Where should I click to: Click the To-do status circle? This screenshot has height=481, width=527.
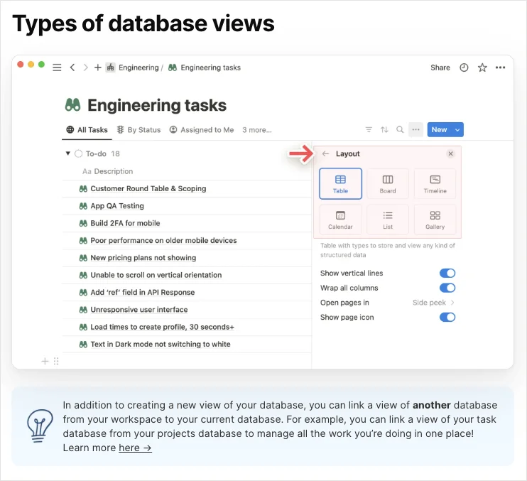[x=78, y=153]
